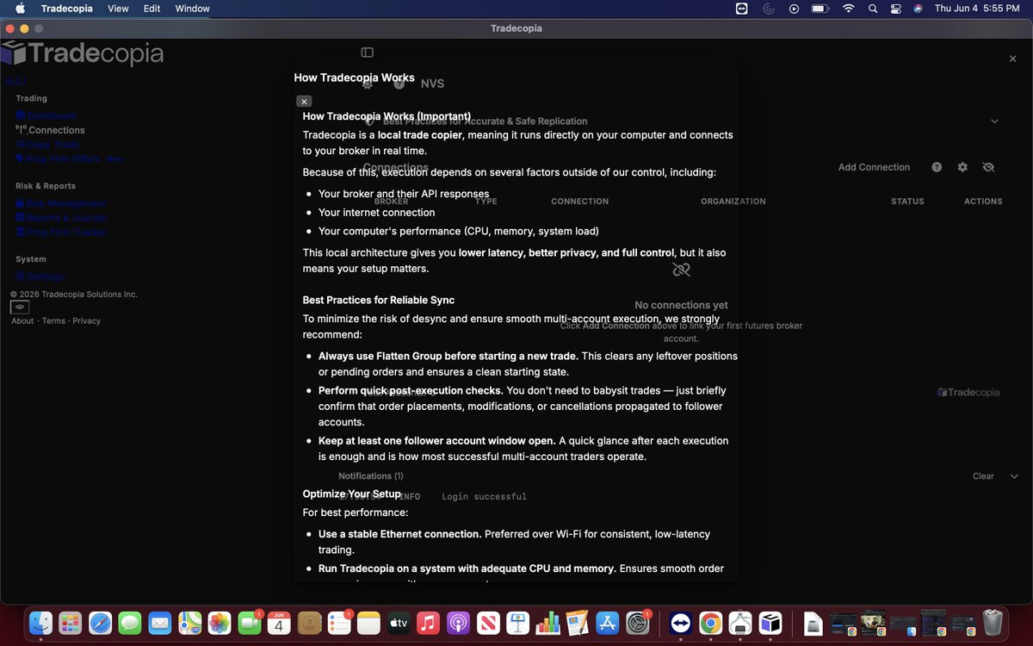Click the Wi-Fi status icon
The width and height of the screenshot is (1033, 646).
849,9
